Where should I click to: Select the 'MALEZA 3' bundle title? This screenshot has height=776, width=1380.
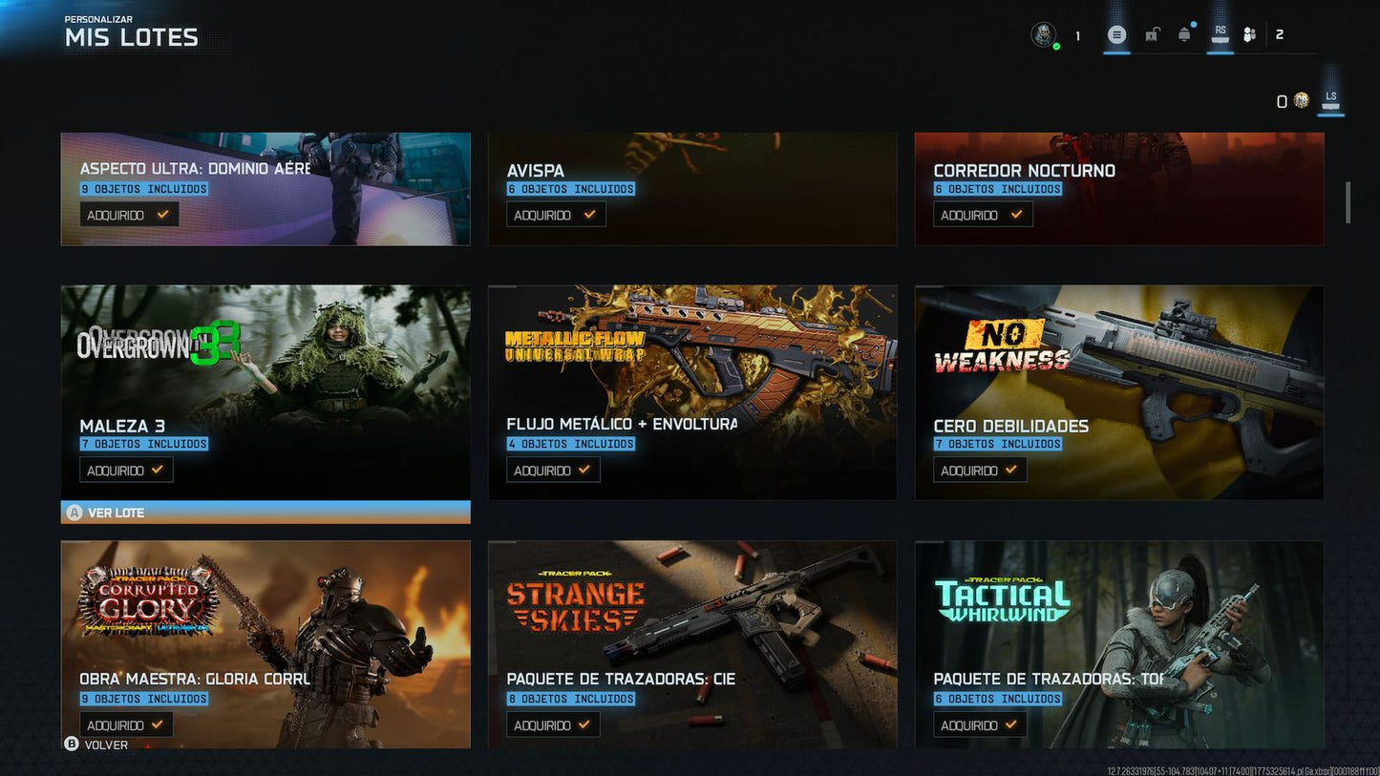[122, 426]
